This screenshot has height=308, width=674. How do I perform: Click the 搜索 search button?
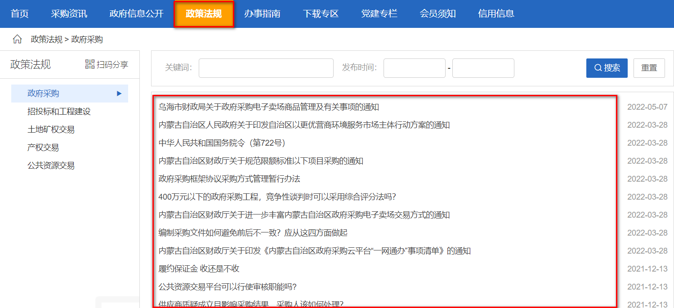(x=607, y=68)
